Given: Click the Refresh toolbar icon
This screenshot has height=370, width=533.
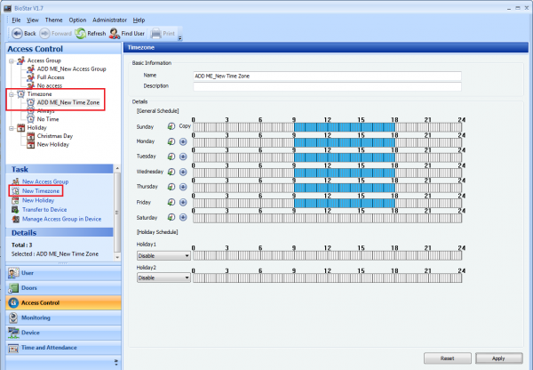Looking at the screenshot, I should pyautogui.click(x=80, y=34).
